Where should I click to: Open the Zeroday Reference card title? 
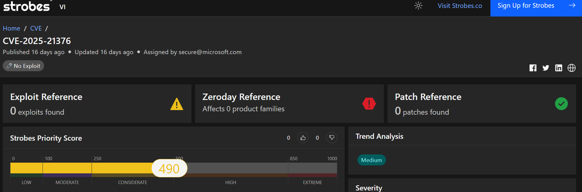point(241,97)
